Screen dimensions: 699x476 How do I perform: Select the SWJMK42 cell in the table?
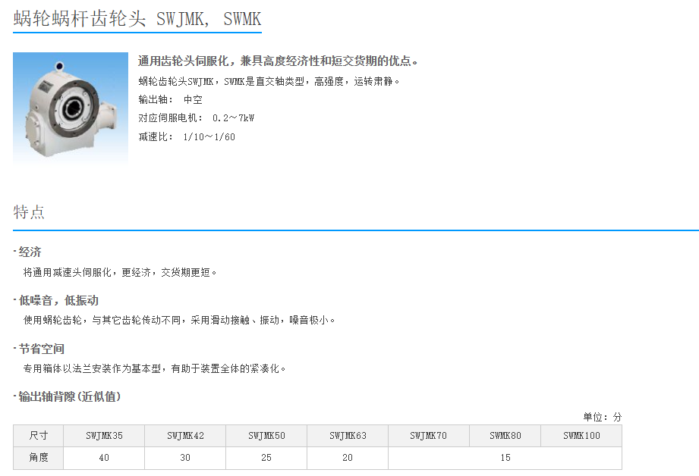coord(185,436)
